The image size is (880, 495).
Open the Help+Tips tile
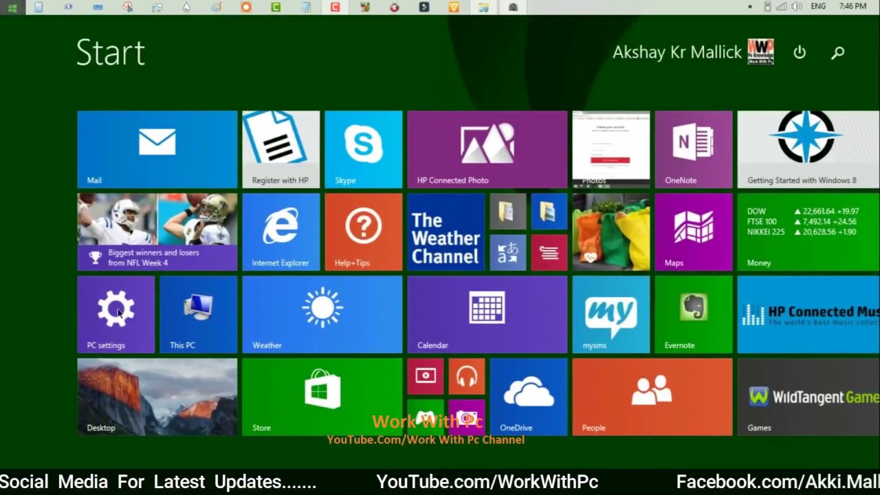point(363,232)
